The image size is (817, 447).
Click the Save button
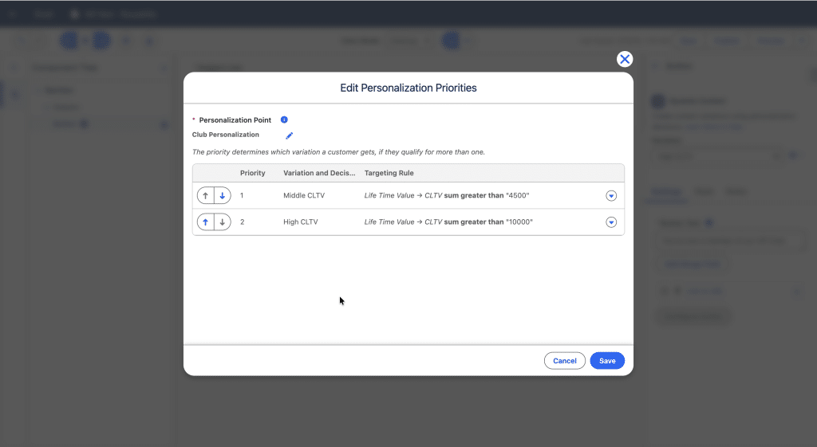(x=607, y=361)
